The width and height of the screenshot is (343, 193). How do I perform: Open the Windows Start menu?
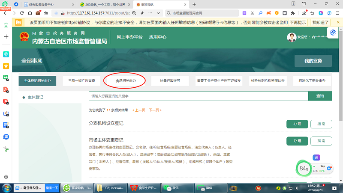7,188
